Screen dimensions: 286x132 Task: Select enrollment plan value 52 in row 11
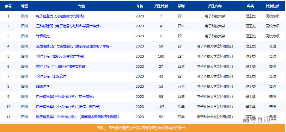[x=161, y=116]
